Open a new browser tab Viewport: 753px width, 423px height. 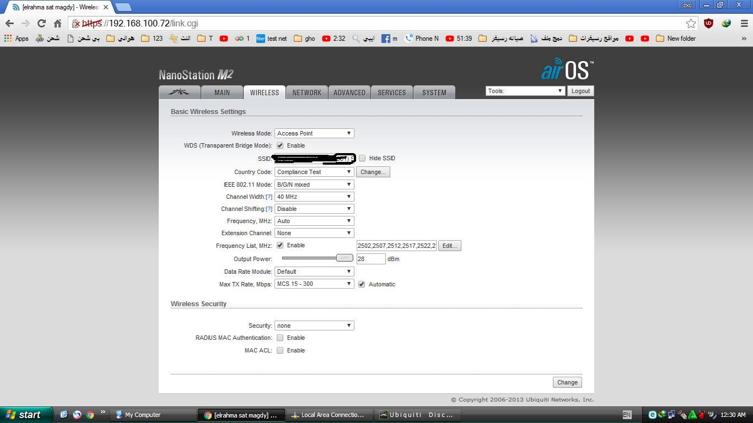(123, 7)
